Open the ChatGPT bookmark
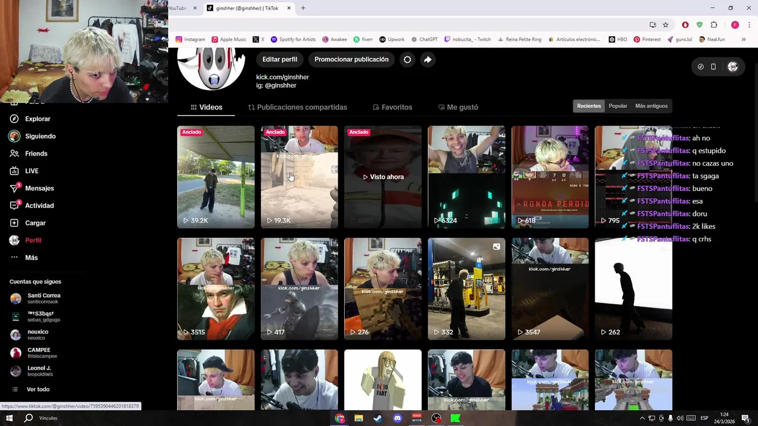The width and height of the screenshot is (758, 426). click(424, 40)
